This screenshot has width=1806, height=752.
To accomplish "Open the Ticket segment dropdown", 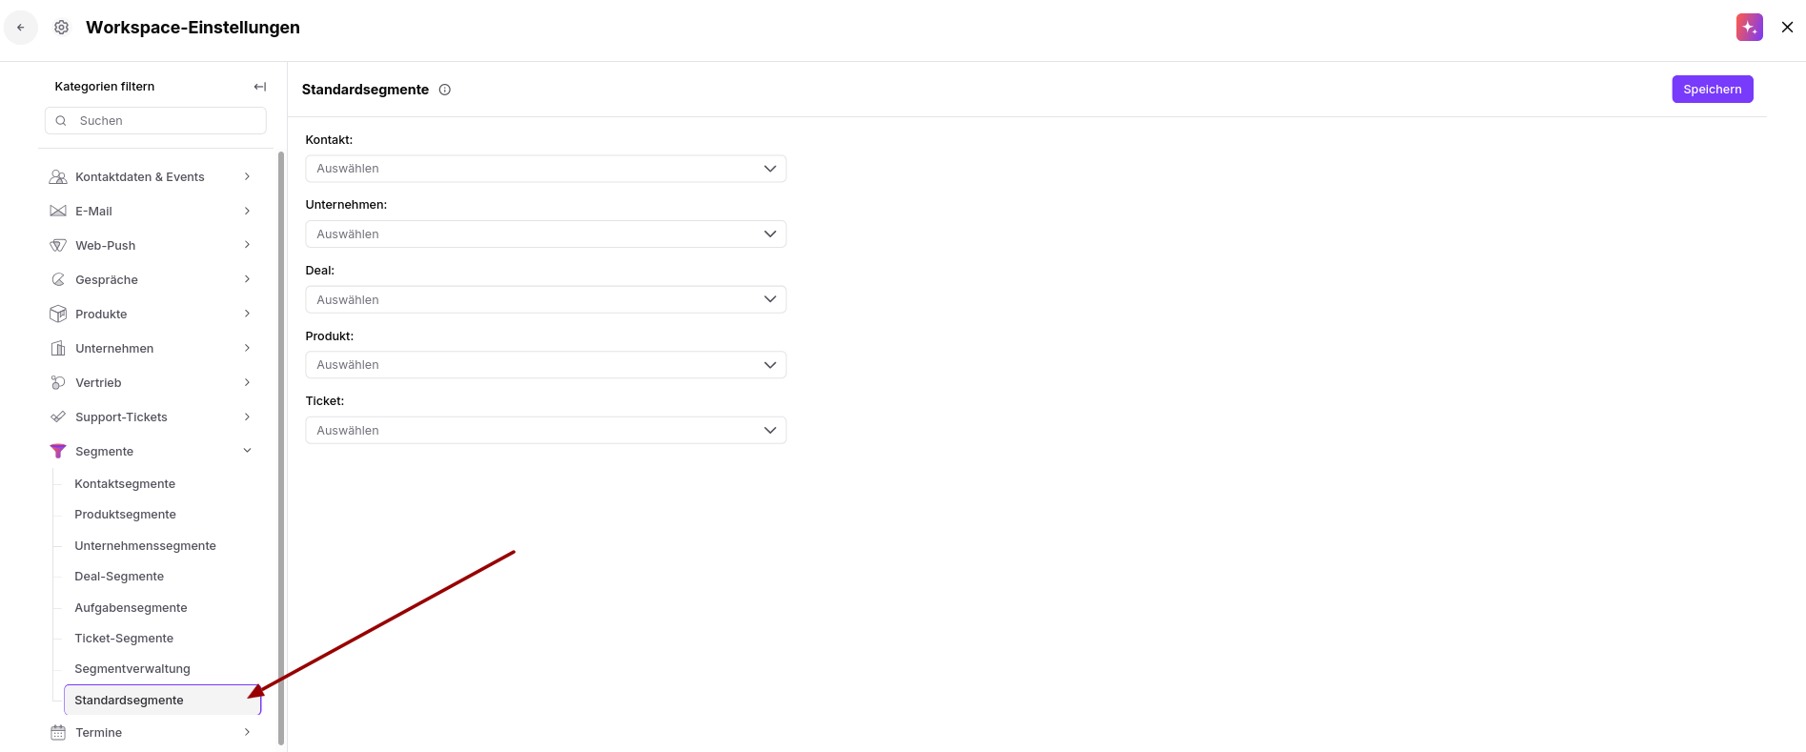I will pos(545,430).
